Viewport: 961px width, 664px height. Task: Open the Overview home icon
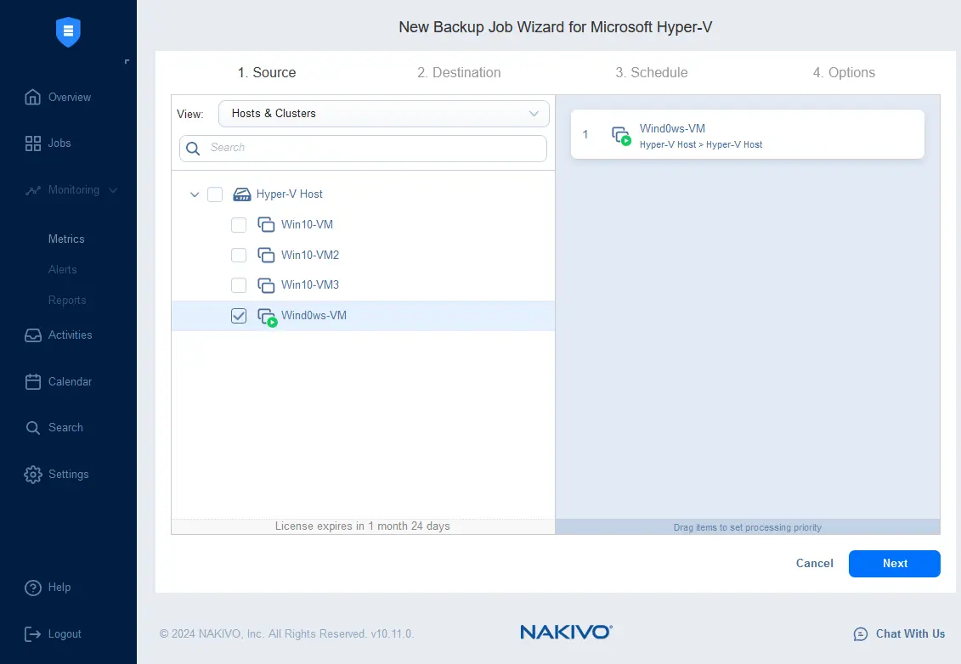[32, 97]
